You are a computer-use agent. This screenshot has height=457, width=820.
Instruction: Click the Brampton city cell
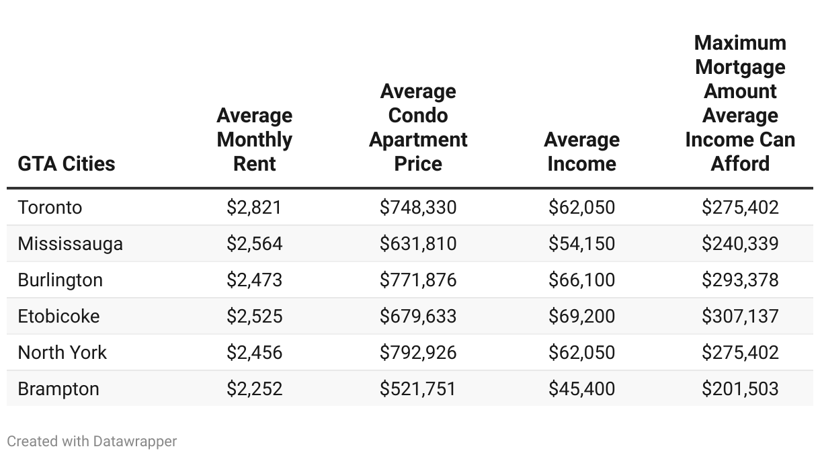point(58,388)
